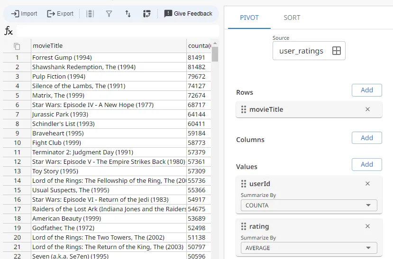Open the COUNTA summarize dropdown
The width and height of the screenshot is (393, 259).
(309, 205)
